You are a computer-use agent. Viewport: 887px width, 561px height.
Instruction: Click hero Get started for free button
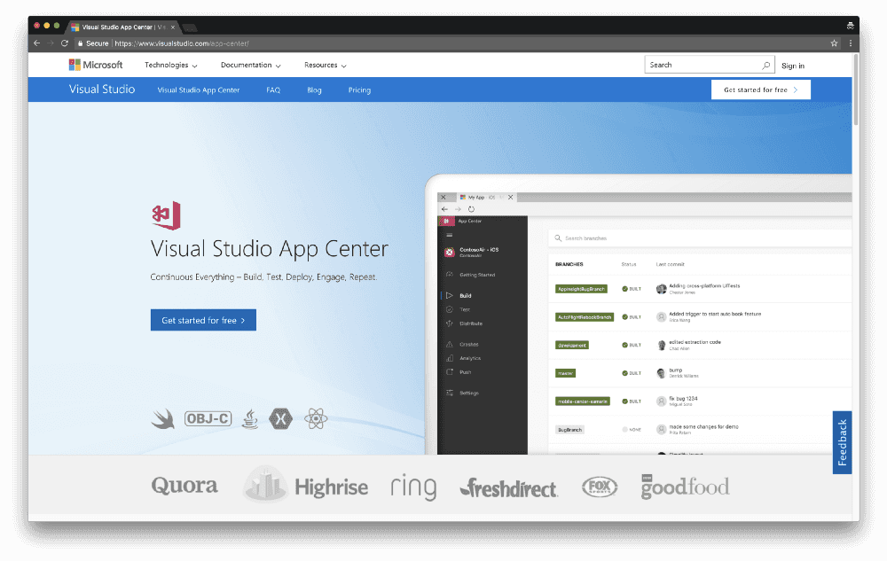tap(203, 320)
